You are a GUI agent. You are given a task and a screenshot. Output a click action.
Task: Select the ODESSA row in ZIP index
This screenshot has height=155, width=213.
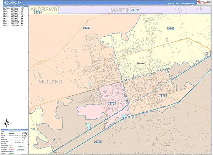click(13, 24)
